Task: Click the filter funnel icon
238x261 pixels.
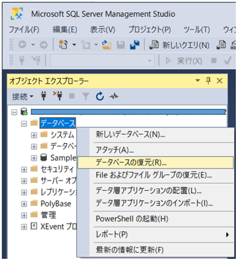Action: [x=85, y=96]
